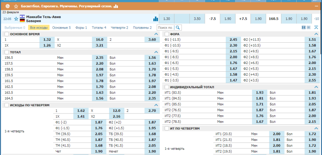Minimize the Euroleague section with dash icon
This screenshot has height=155, width=322.
pyautogui.click(x=316, y=6)
